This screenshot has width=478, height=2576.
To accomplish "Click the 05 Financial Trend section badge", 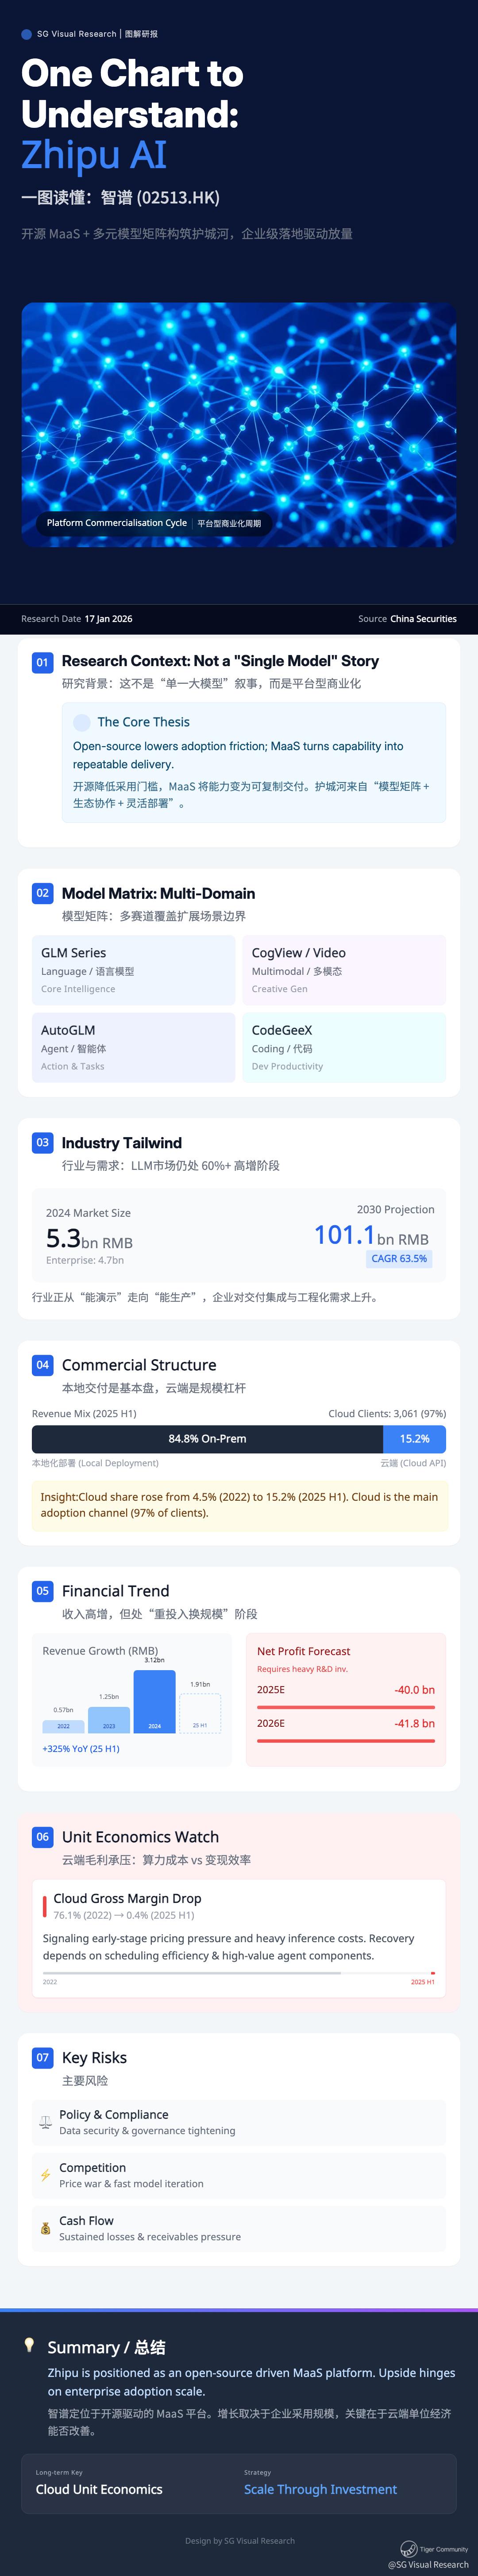I will click(x=42, y=1590).
